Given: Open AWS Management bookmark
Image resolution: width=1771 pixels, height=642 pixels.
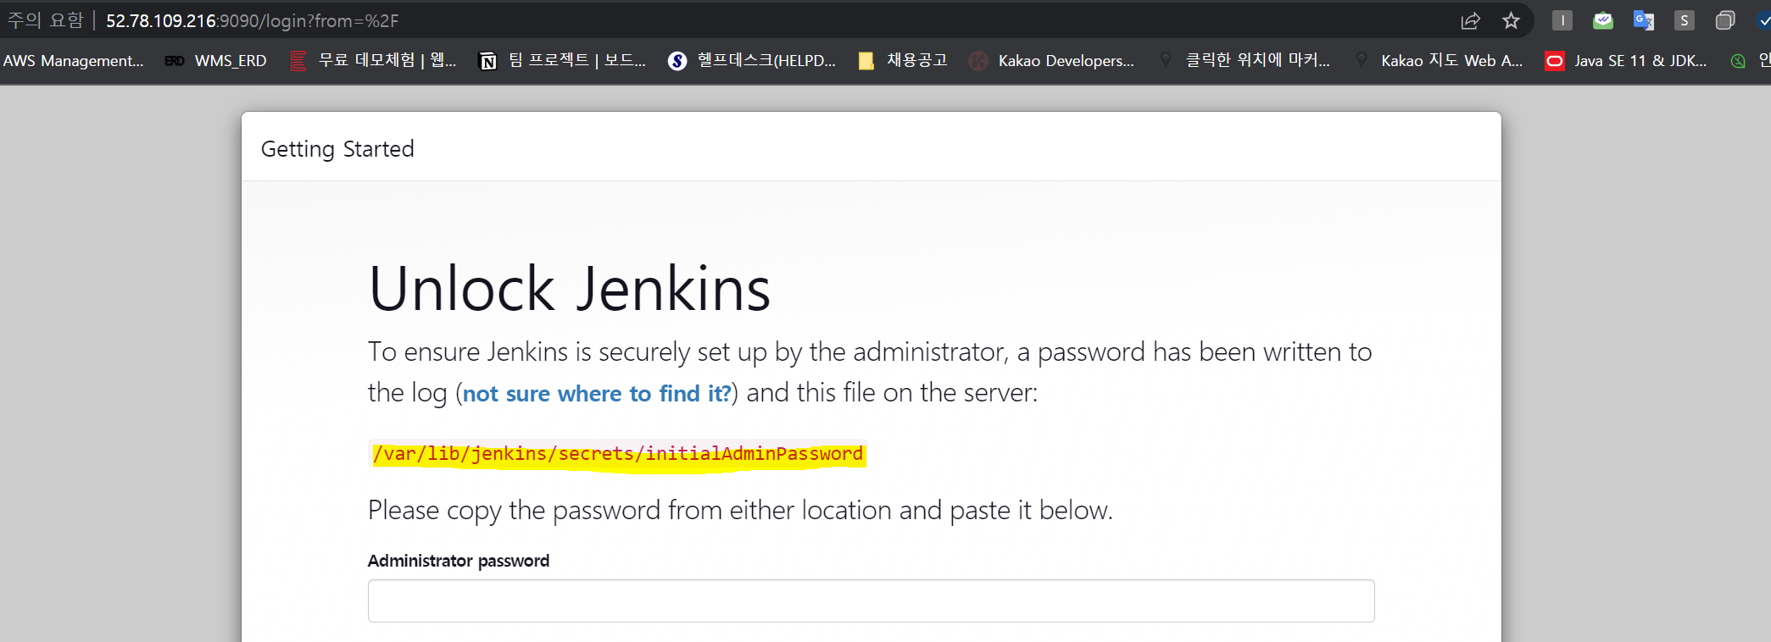Looking at the screenshot, I should click(x=73, y=61).
